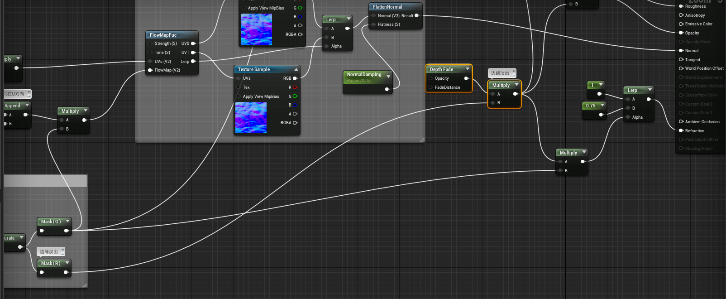Image resolution: width=726 pixels, height=299 pixels.
Task: Expand the Mask (R) node arrow
Action: [67, 263]
